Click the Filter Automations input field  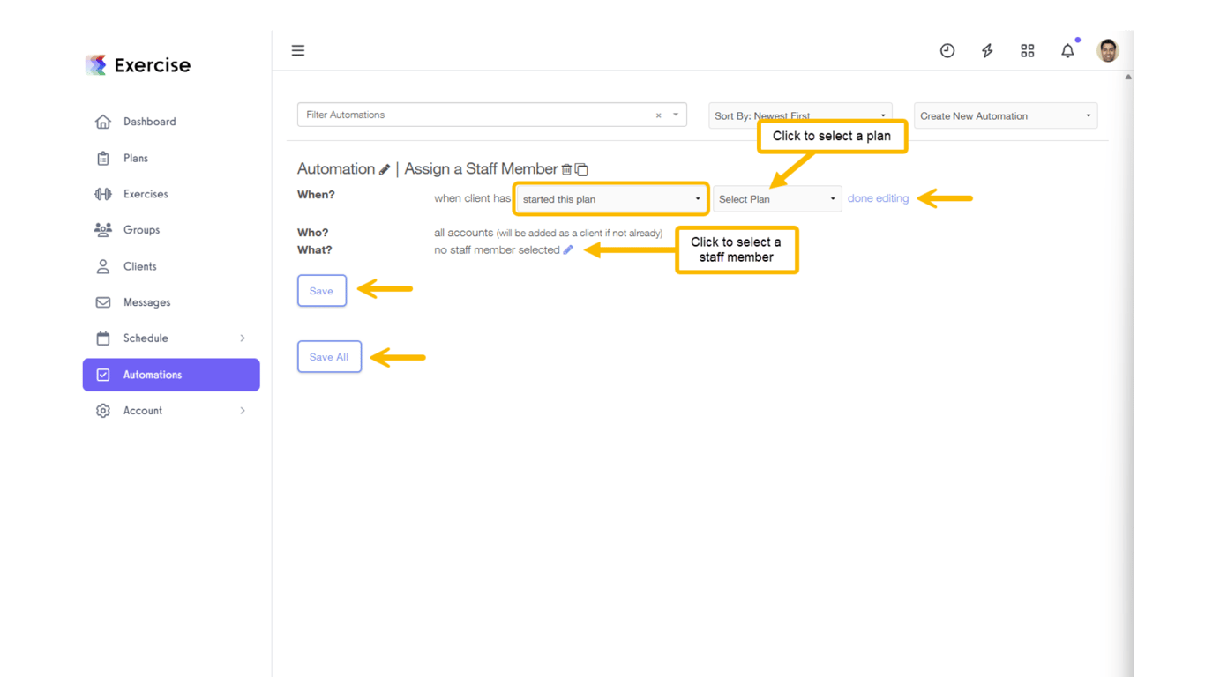[476, 115]
